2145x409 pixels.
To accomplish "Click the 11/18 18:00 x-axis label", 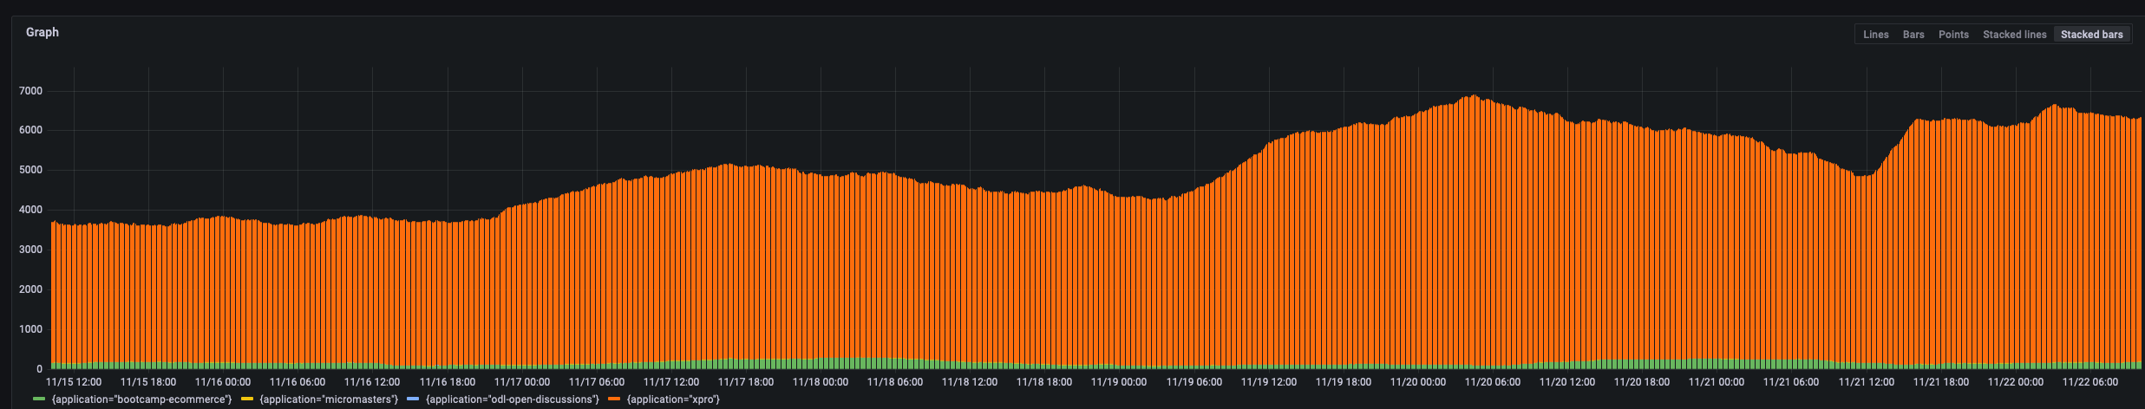I will click(1044, 382).
